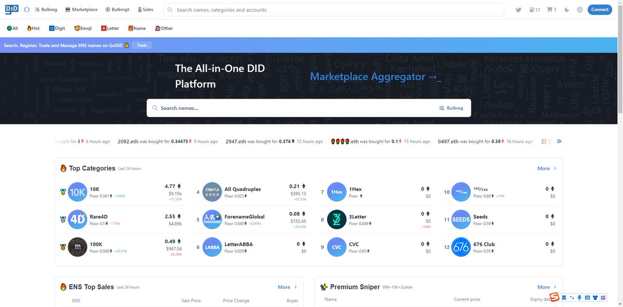The width and height of the screenshot is (623, 307).
Task: Click the 1Hex category icon
Action: [x=337, y=192]
